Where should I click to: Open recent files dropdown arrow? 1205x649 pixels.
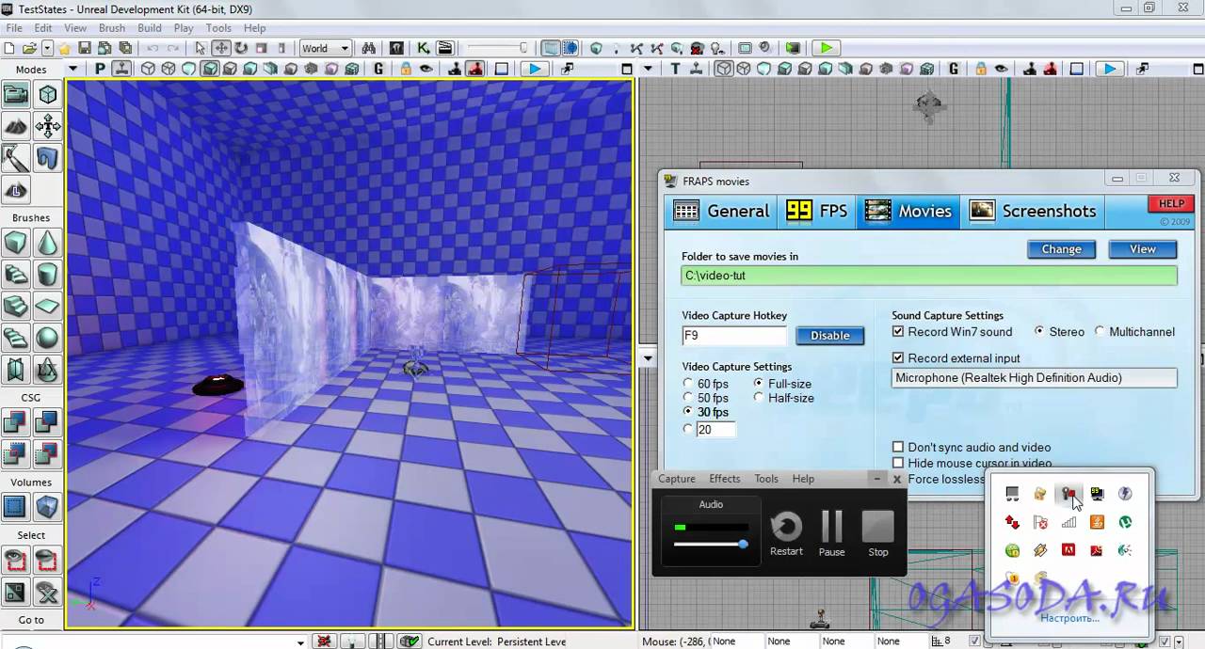(46, 48)
